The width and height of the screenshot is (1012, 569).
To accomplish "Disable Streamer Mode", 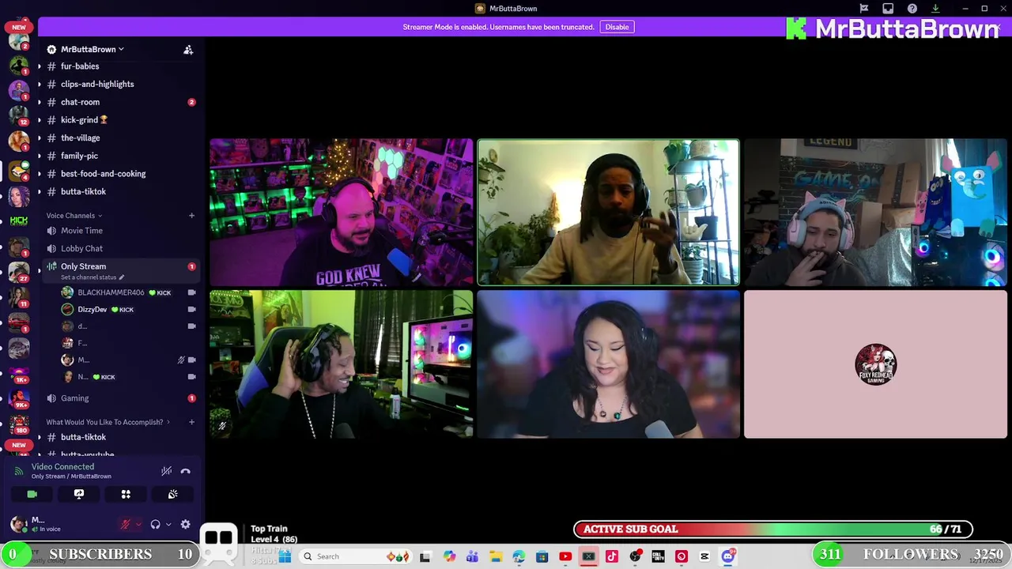I will (617, 27).
